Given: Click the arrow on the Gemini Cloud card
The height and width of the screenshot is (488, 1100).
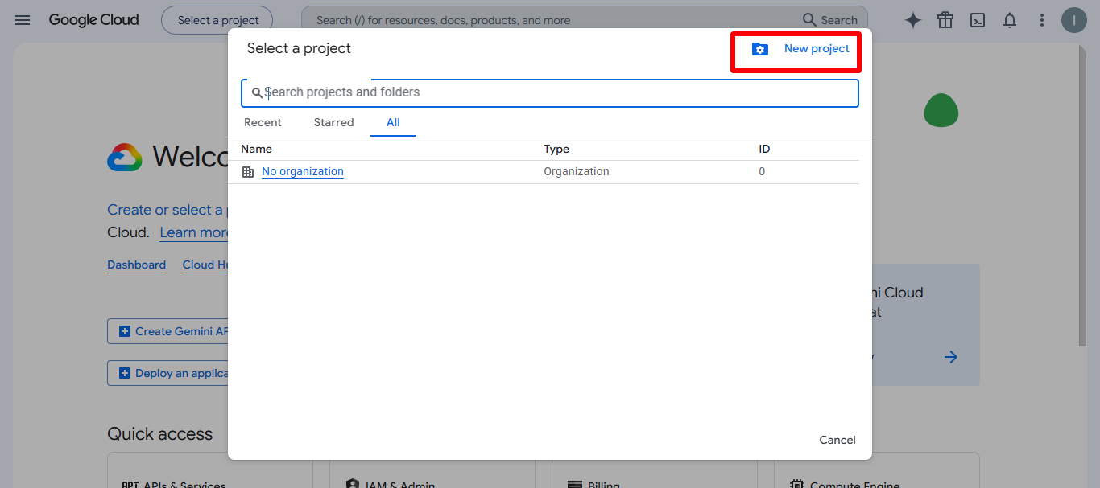Looking at the screenshot, I should [951, 357].
